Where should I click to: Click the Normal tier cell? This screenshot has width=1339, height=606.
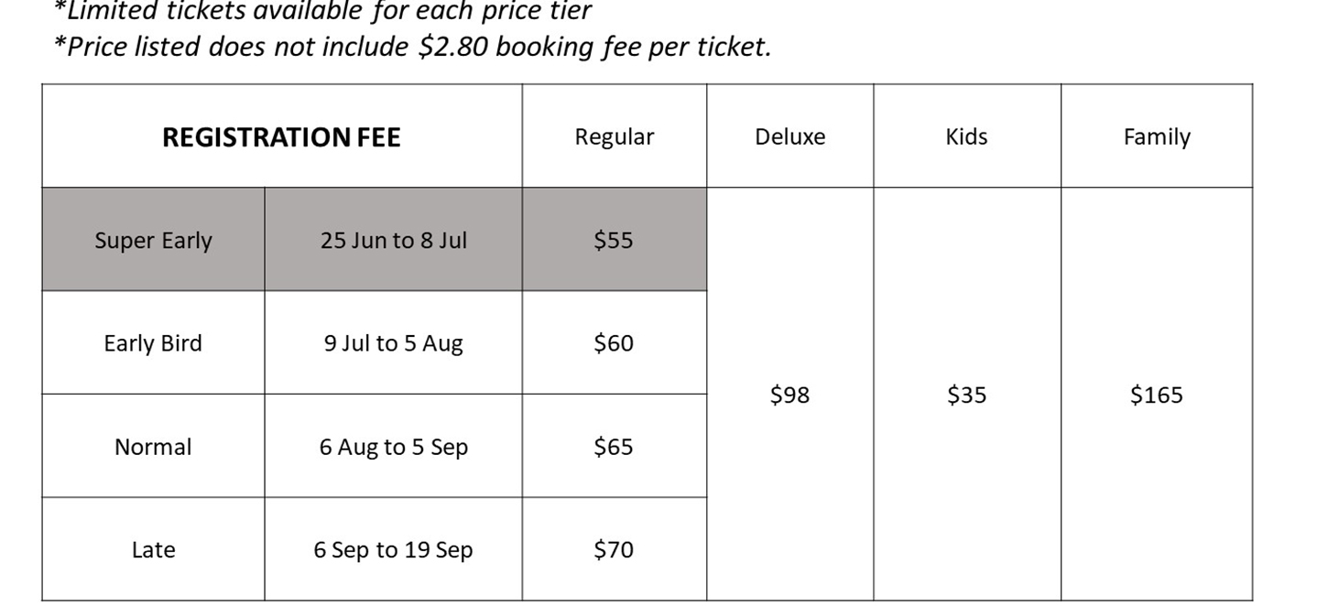point(153,447)
